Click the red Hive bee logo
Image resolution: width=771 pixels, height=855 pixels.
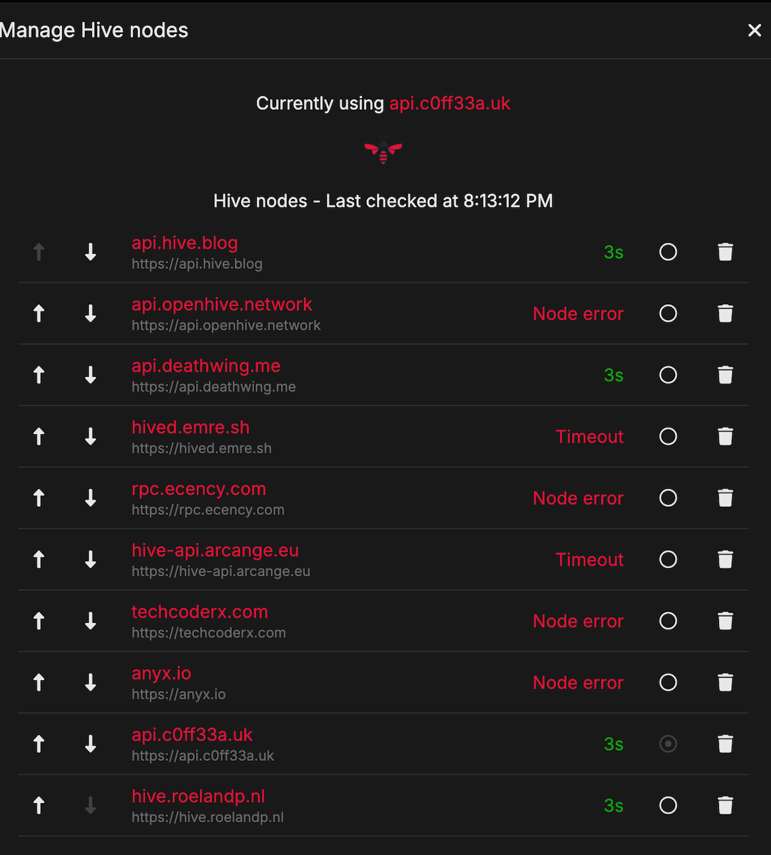(383, 152)
